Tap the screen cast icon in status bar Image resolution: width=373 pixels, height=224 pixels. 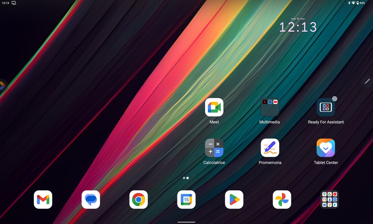(14, 3)
